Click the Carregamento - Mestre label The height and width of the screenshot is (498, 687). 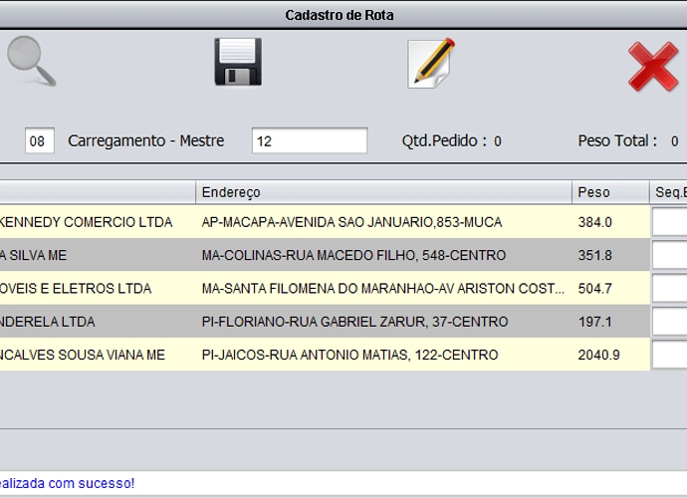tap(146, 140)
